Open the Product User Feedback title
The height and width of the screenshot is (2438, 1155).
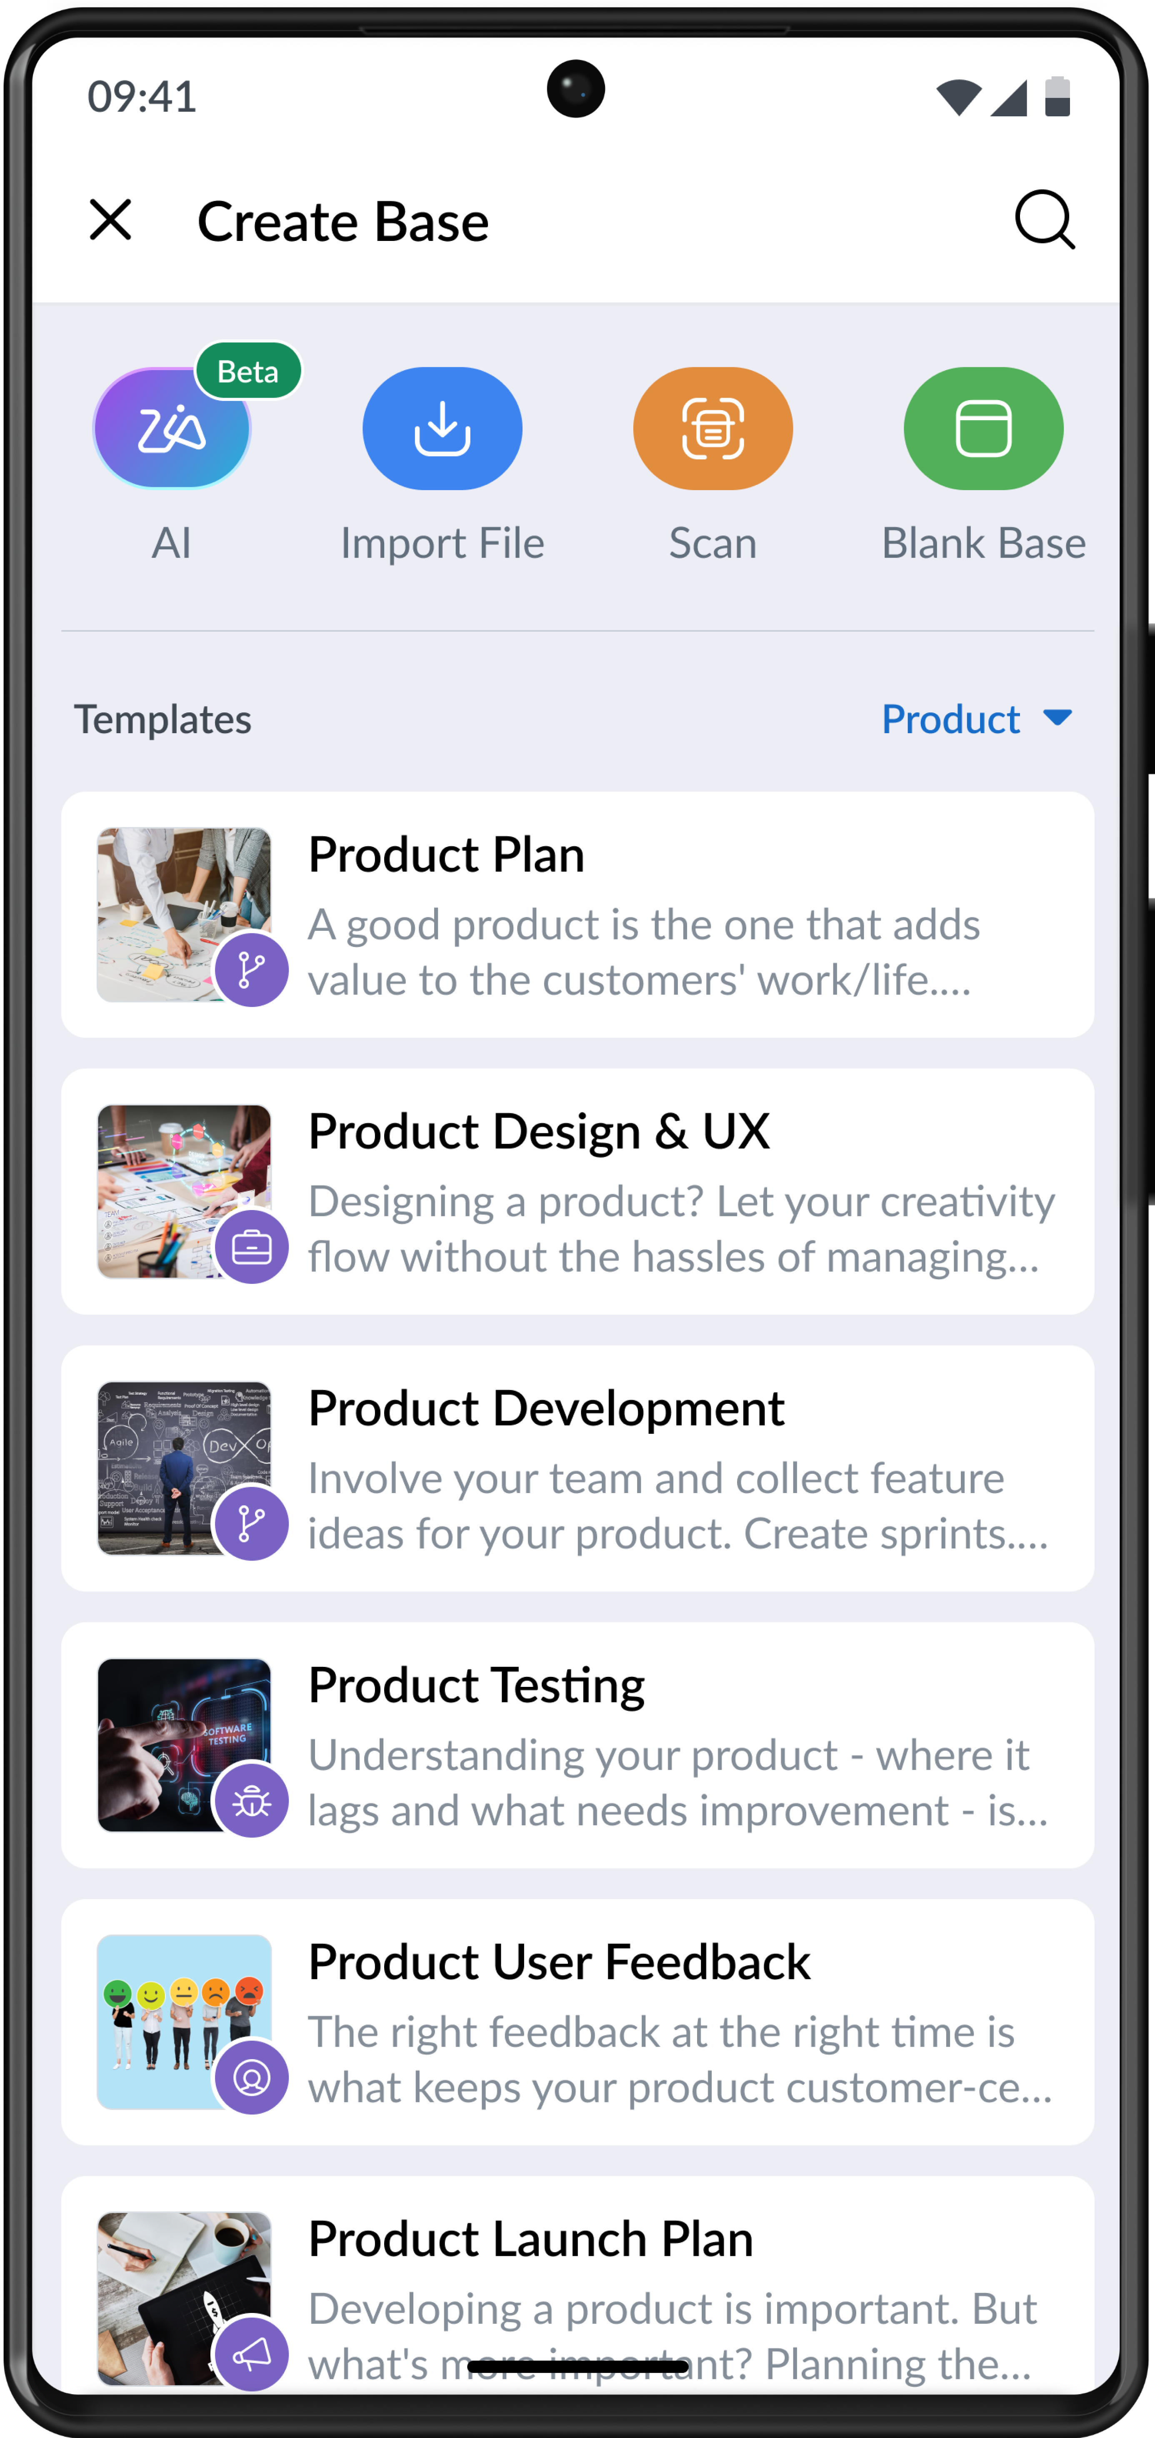[559, 1961]
